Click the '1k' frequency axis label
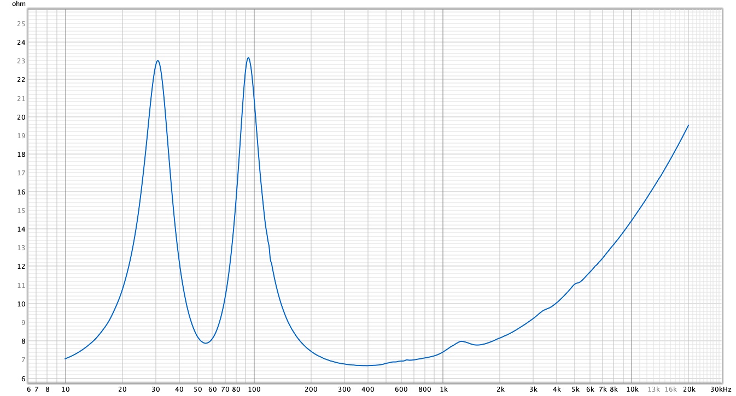Screen dimensions: 736x396 (x=444, y=389)
